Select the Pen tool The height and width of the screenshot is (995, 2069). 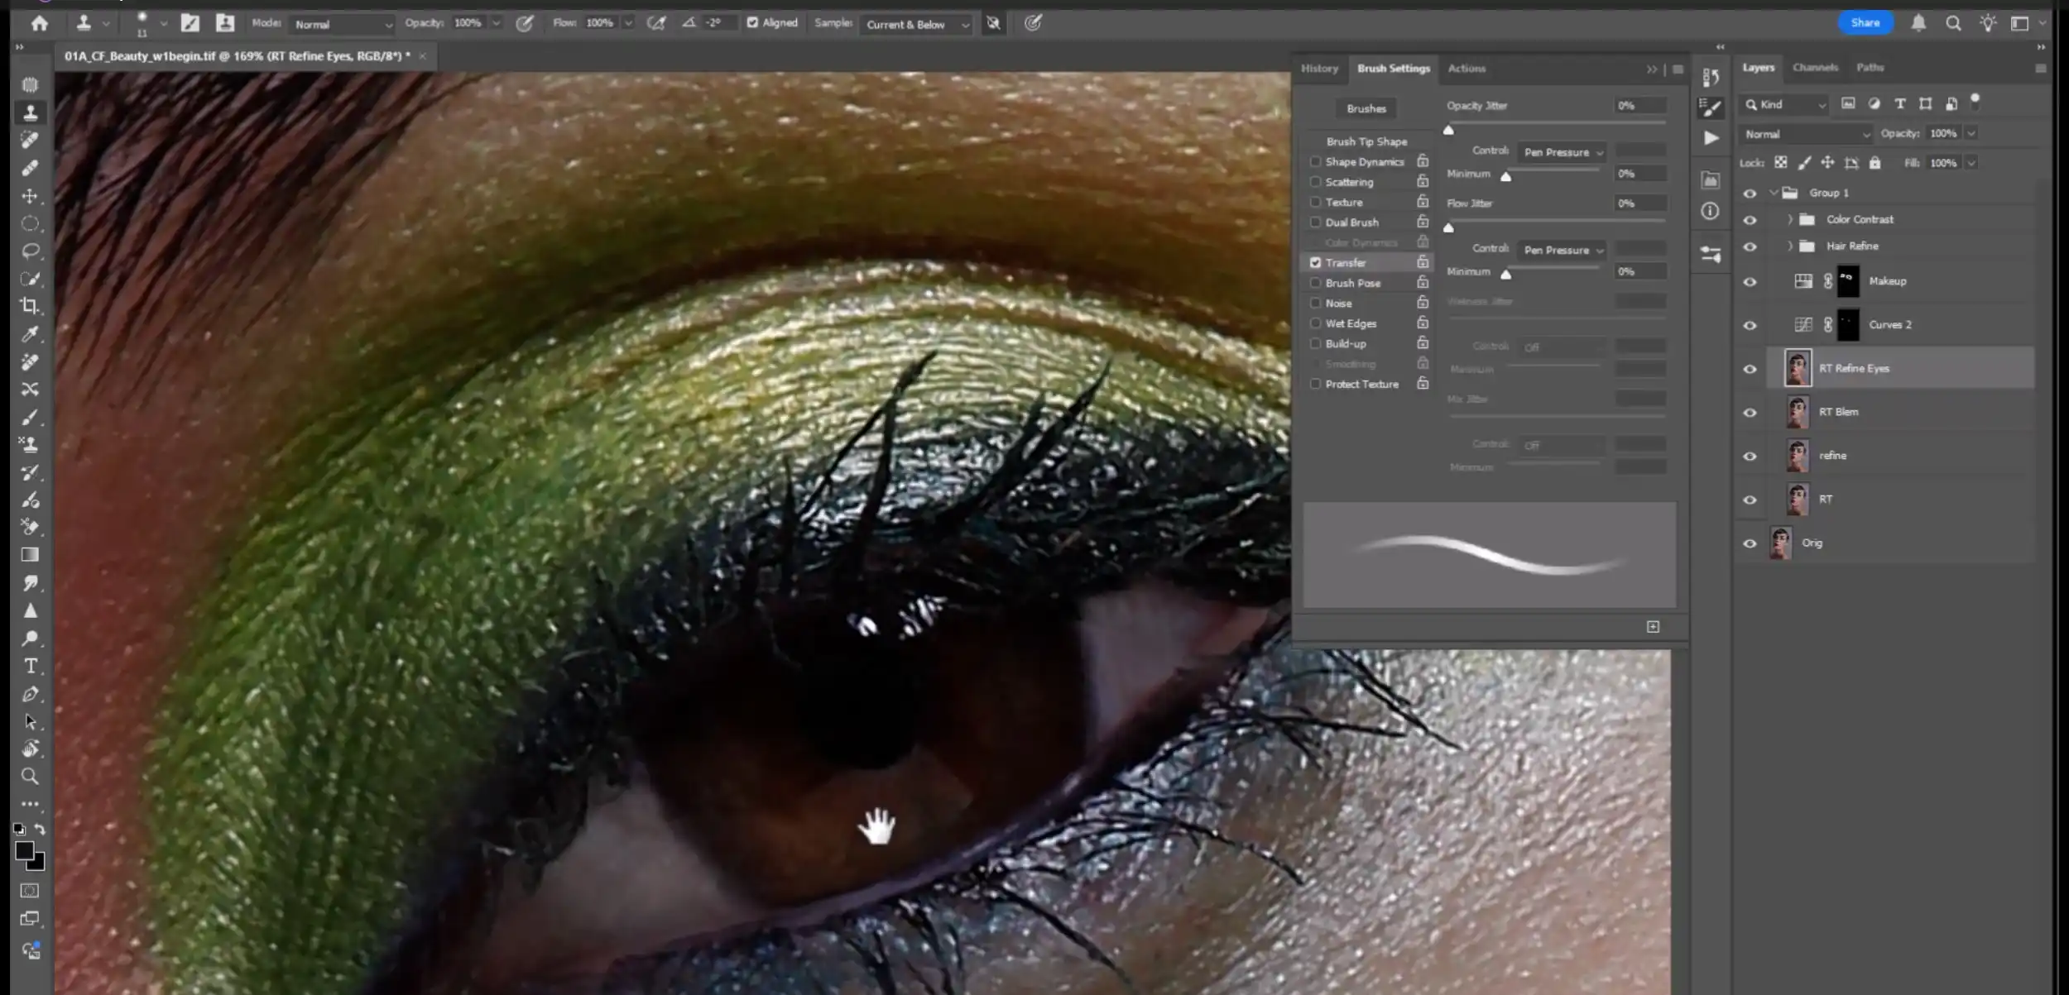tap(30, 694)
